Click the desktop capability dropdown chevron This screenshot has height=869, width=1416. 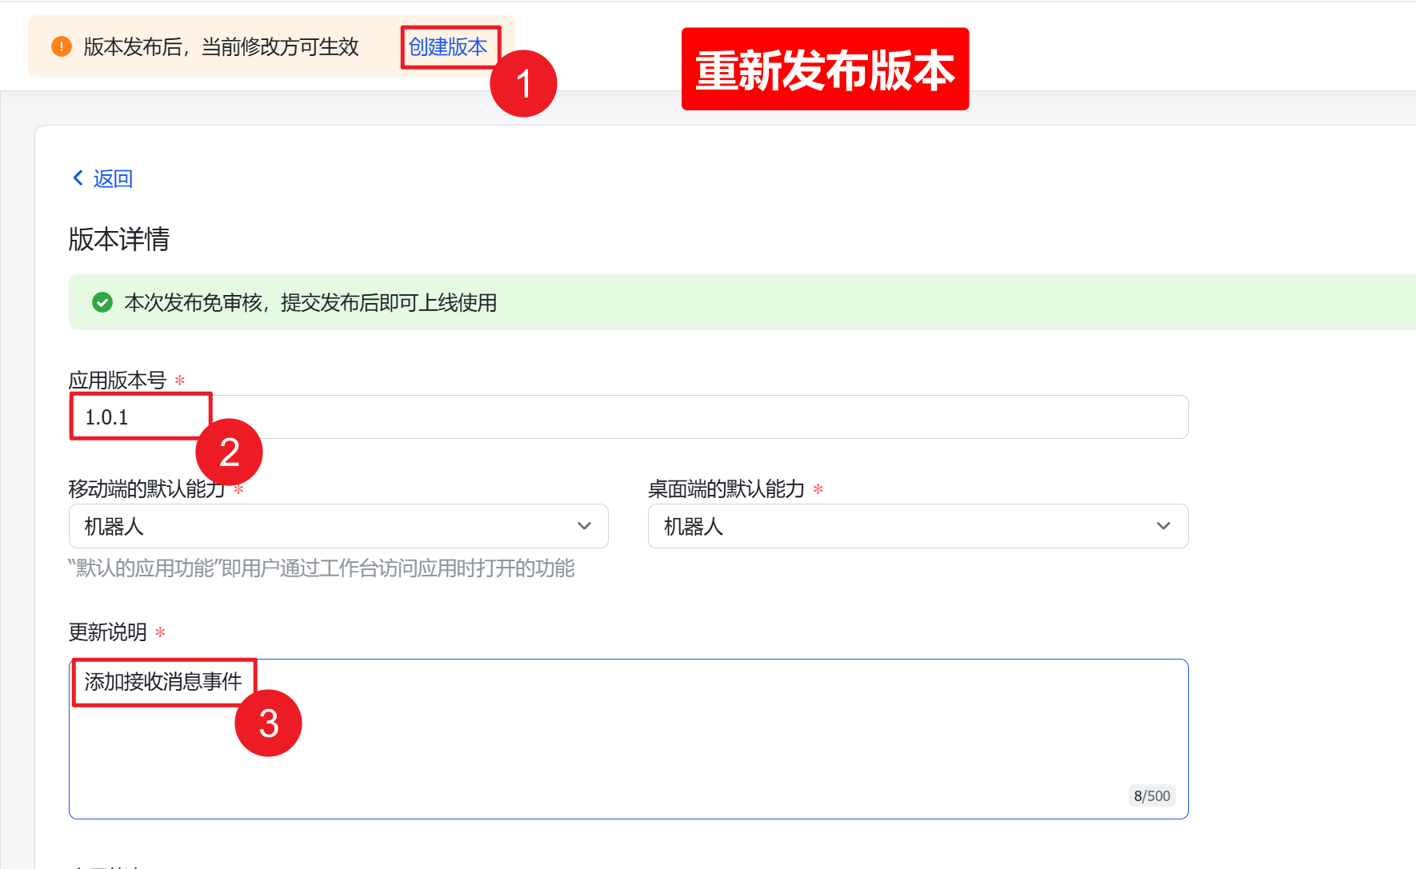coord(1164,526)
